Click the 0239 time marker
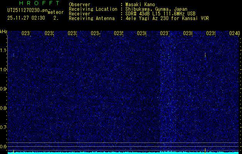The width and height of the screenshot is (242, 154). [x=211, y=33]
